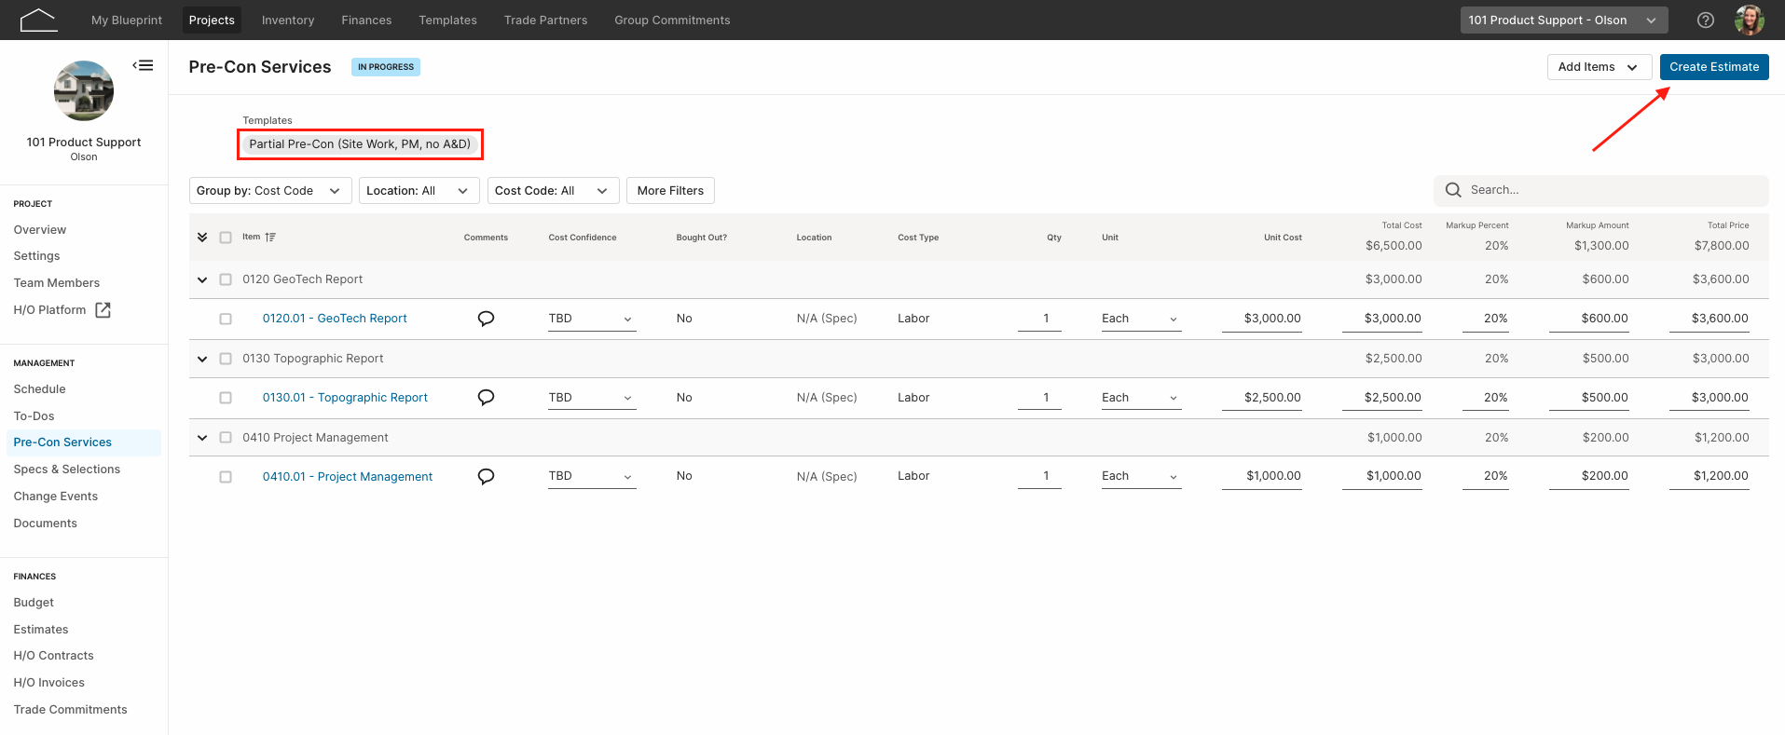The image size is (1785, 735).
Task: Open Settings in the sidebar
Action: [37, 256]
